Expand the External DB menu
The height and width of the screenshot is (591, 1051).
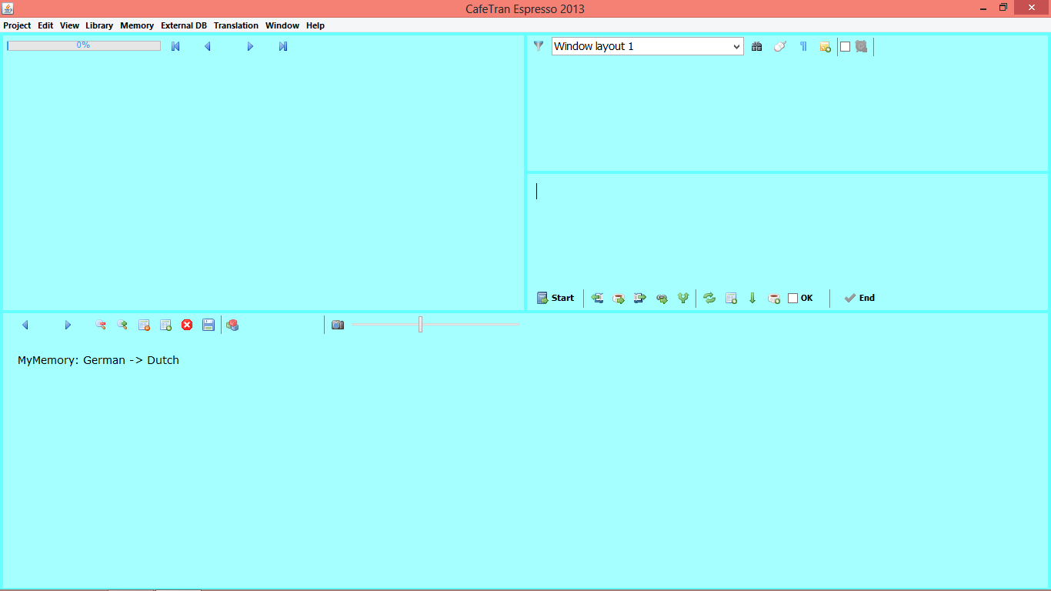183,25
